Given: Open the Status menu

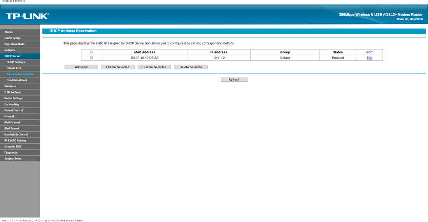Looking at the screenshot, I should [20, 32].
